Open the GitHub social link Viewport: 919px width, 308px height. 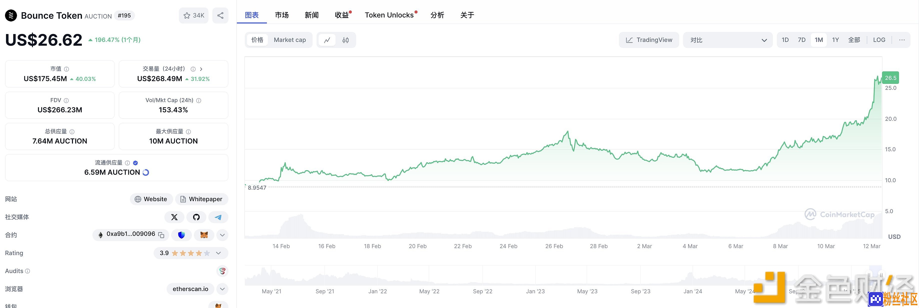196,217
